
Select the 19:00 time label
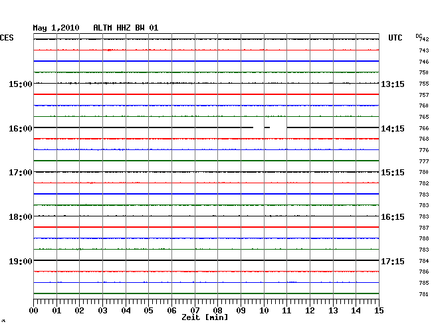click(21, 261)
